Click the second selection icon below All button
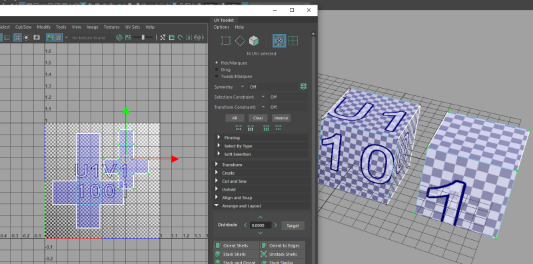This screenshot has width=533, height=264. point(251,128)
